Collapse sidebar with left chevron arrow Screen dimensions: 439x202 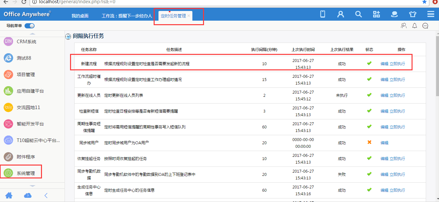pyautogui.click(x=46, y=195)
